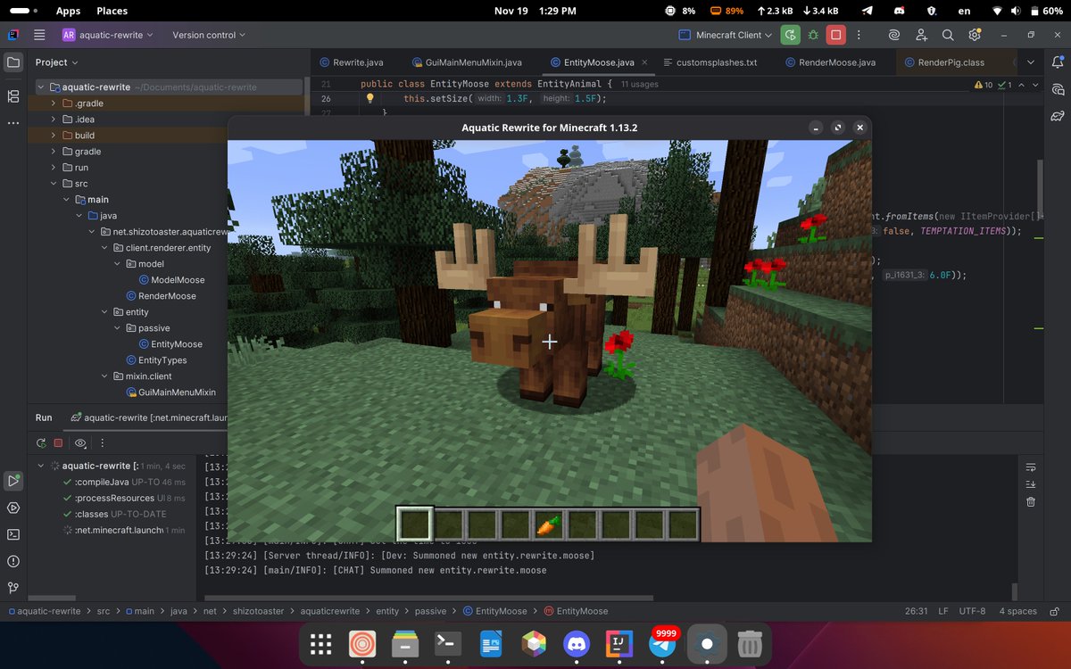
Task: Open the Notifications bell icon
Action: point(1059,62)
